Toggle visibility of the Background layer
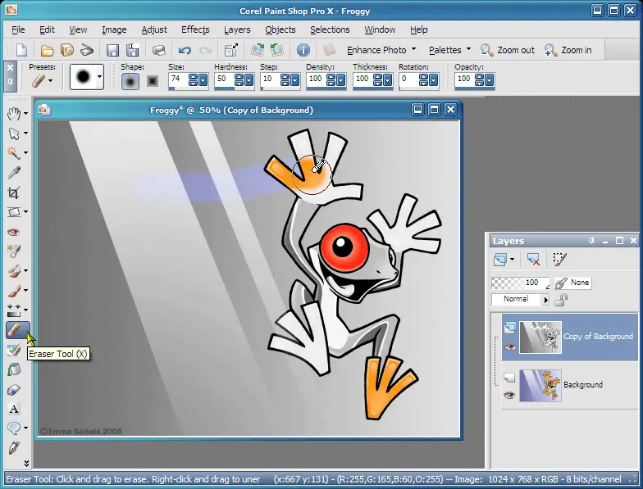Viewport: 643px width, 489px height. point(510,395)
